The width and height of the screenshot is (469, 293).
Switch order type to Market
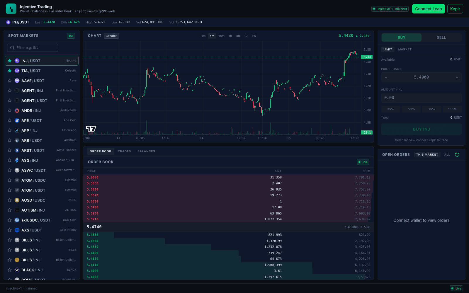pos(405,50)
